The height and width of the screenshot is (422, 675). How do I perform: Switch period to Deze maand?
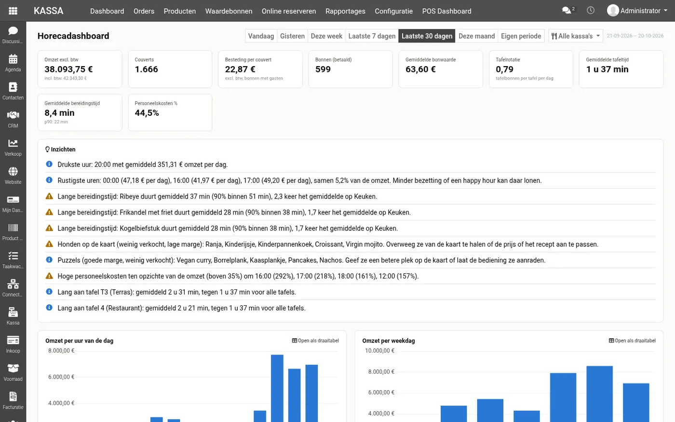(x=476, y=36)
